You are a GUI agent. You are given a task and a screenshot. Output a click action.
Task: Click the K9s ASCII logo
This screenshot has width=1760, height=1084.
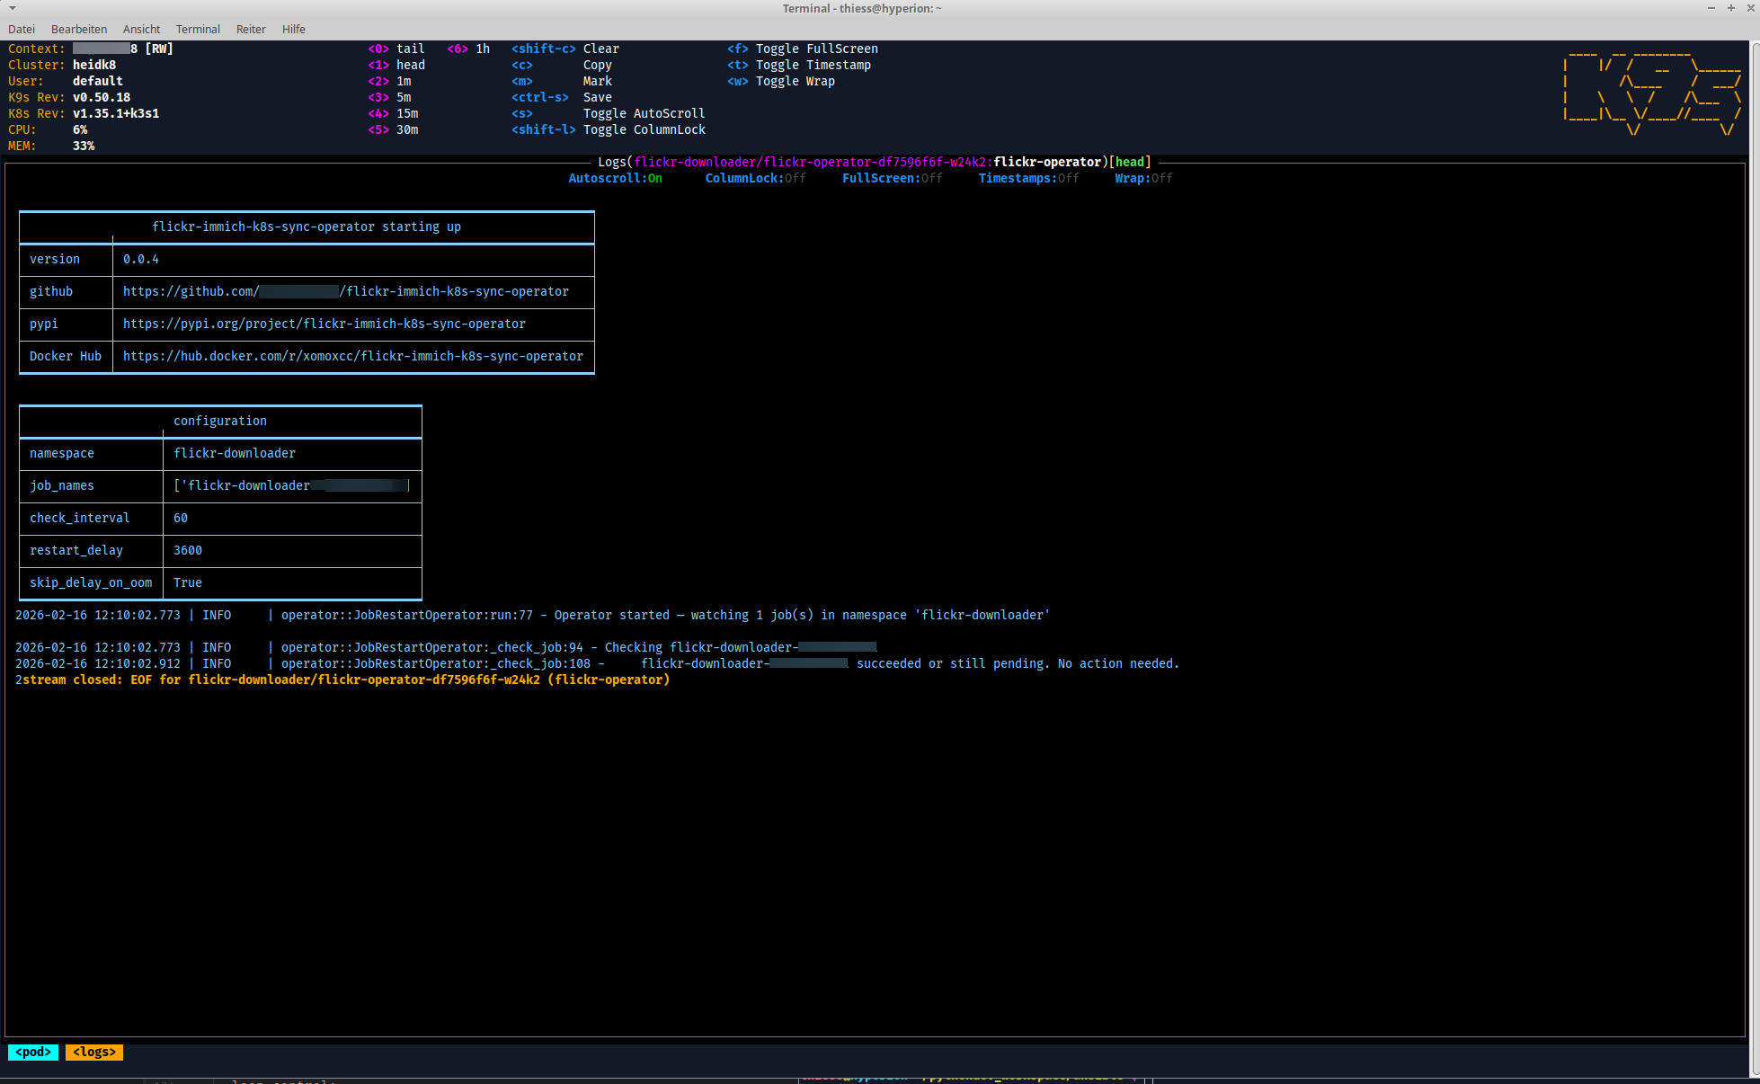(x=1652, y=92)
